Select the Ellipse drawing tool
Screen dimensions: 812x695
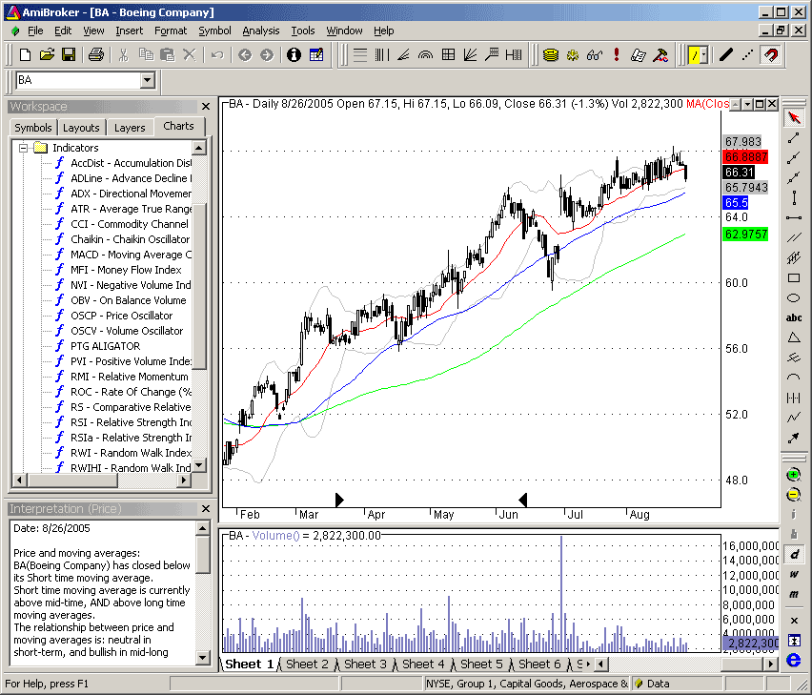click(x=793, y=298)
